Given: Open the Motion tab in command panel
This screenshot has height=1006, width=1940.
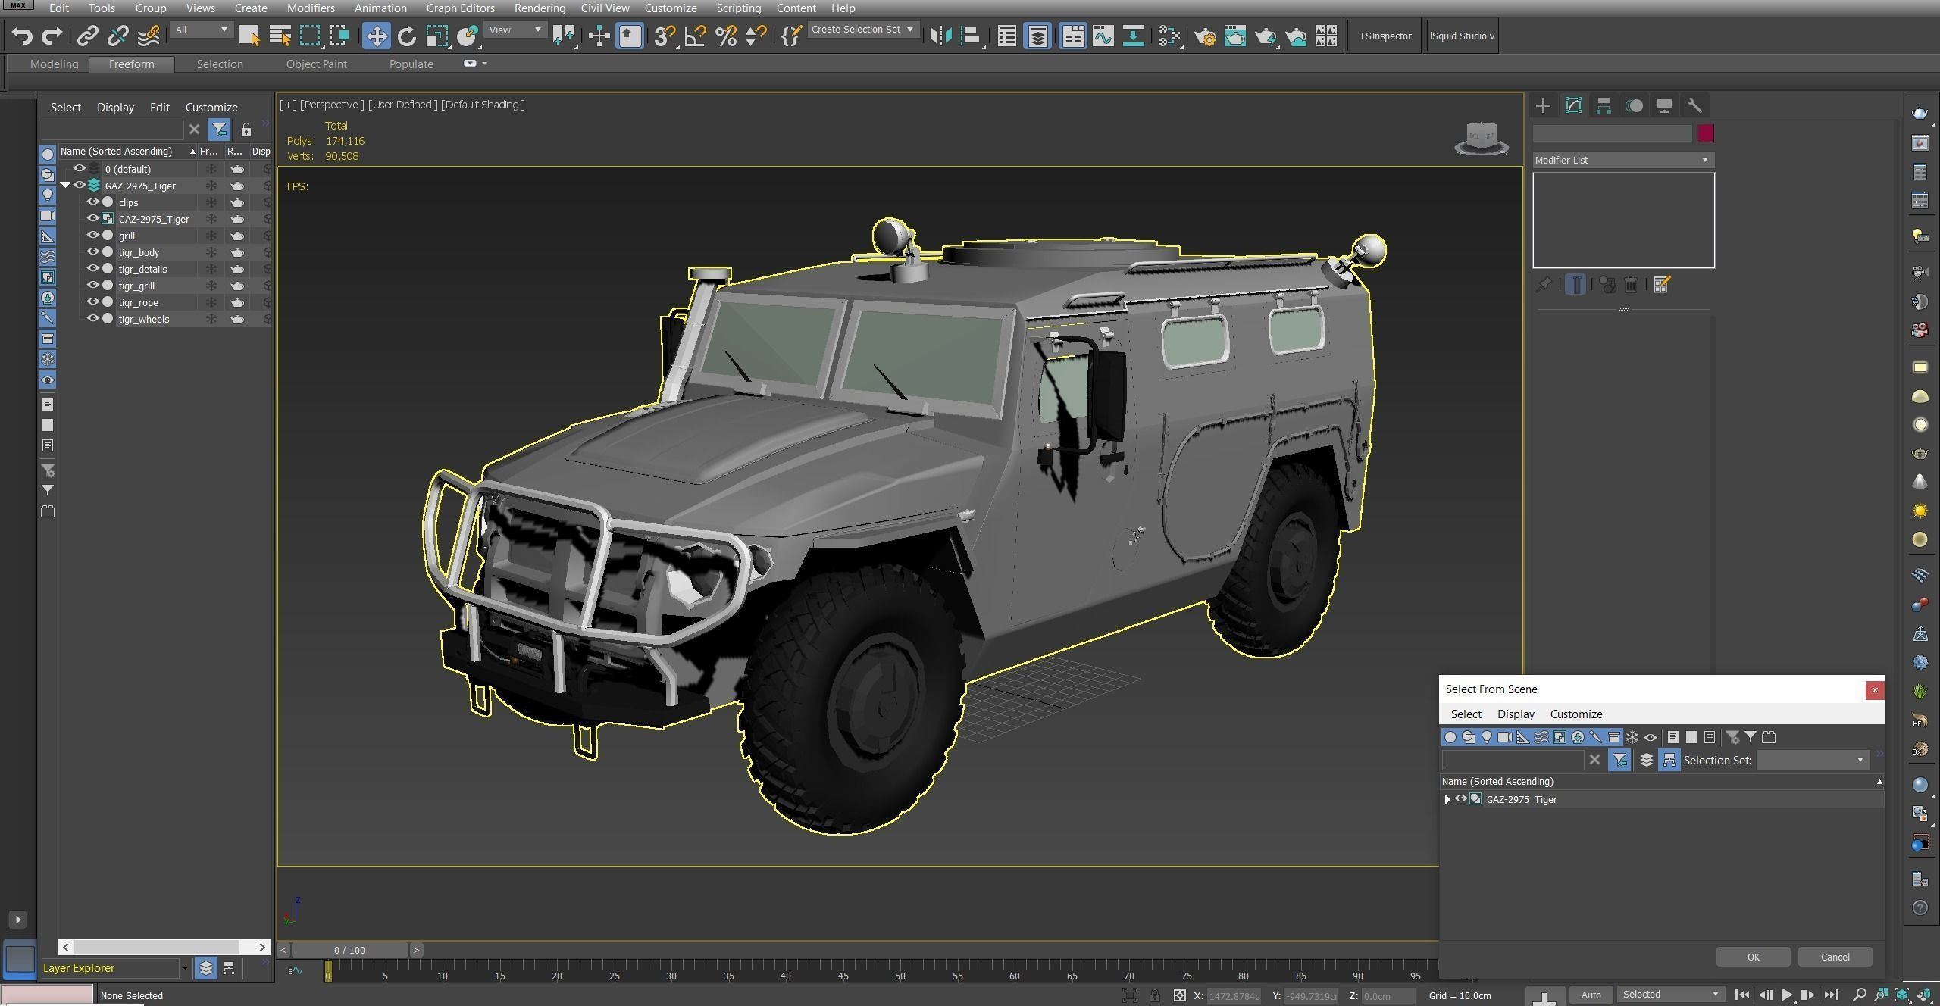Looking at the screenshot, I should [x=1635, y=105].
